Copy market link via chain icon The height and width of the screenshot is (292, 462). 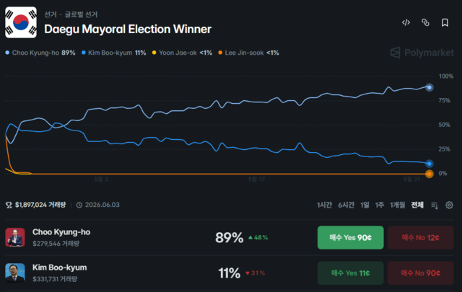(425, 22)
